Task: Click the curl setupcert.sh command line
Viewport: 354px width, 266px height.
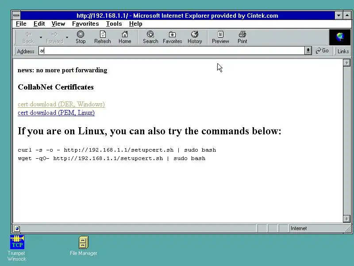Action: (117, 150)
